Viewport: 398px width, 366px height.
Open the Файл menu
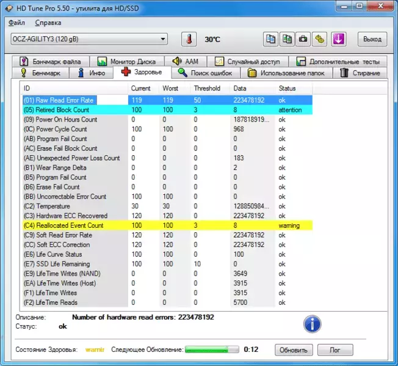(x=16, y=23)
